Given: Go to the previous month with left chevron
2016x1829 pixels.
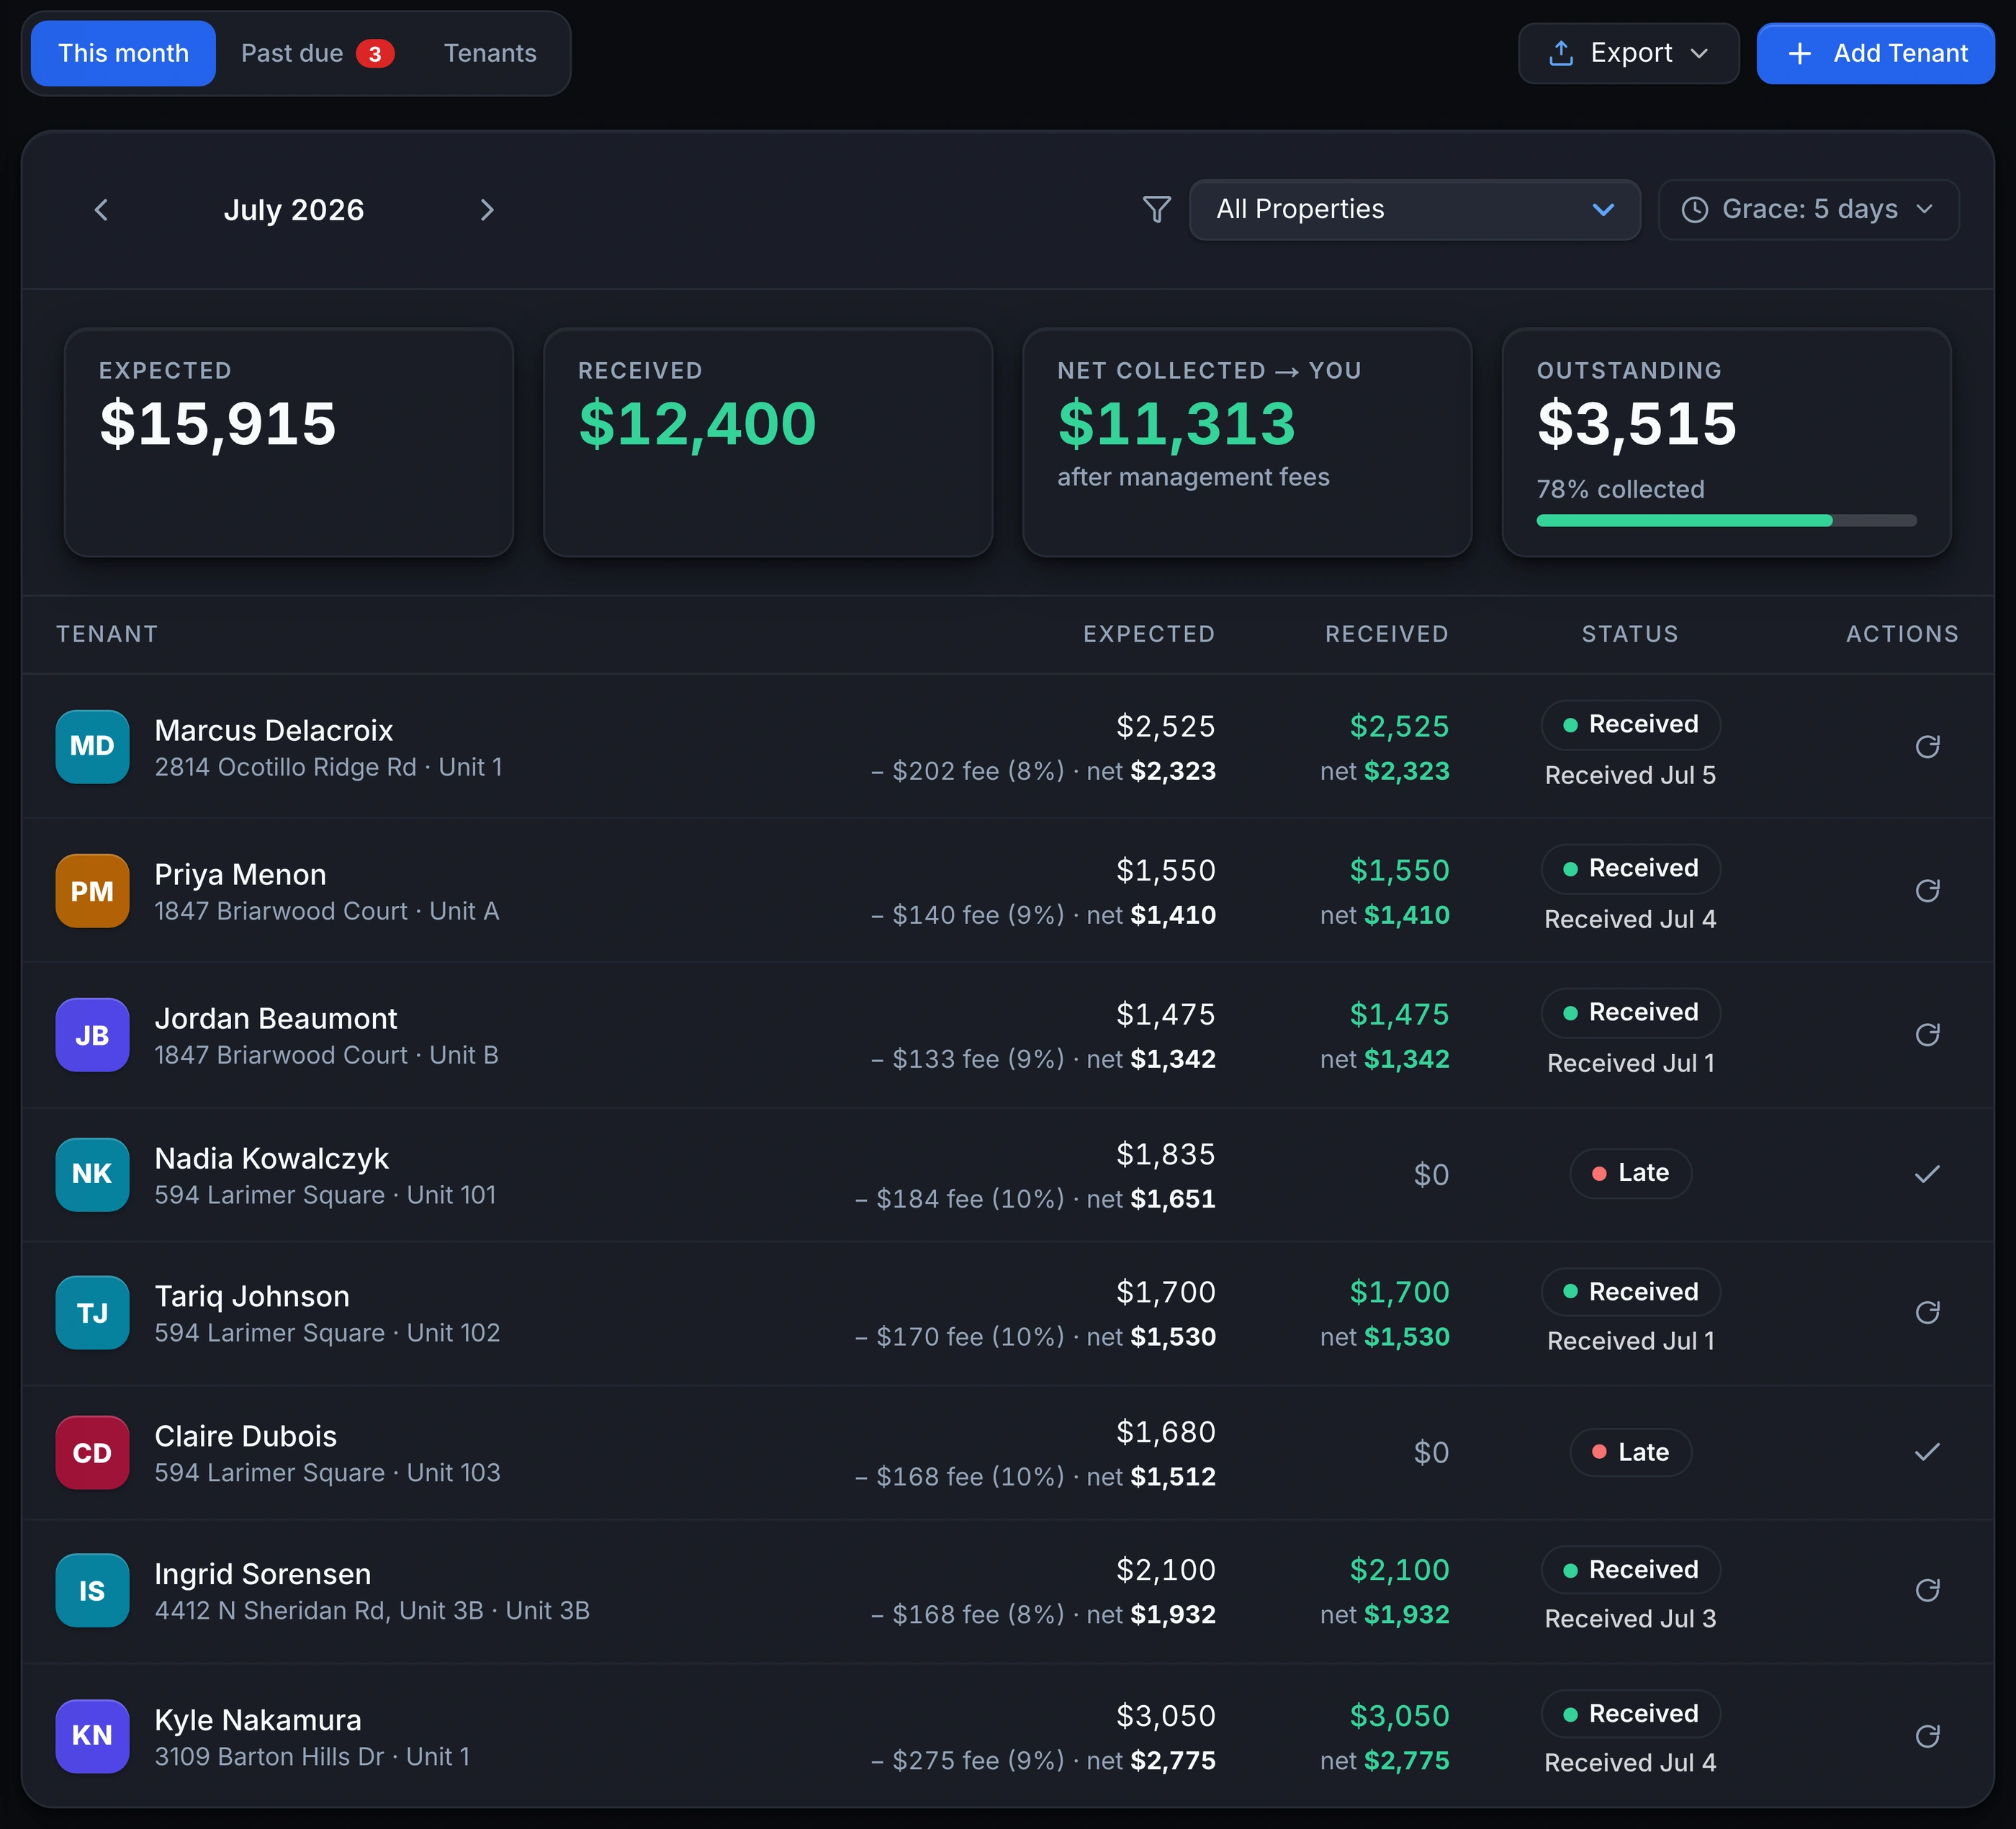Looking at the screenshot, I should click(x=101, y=210).
